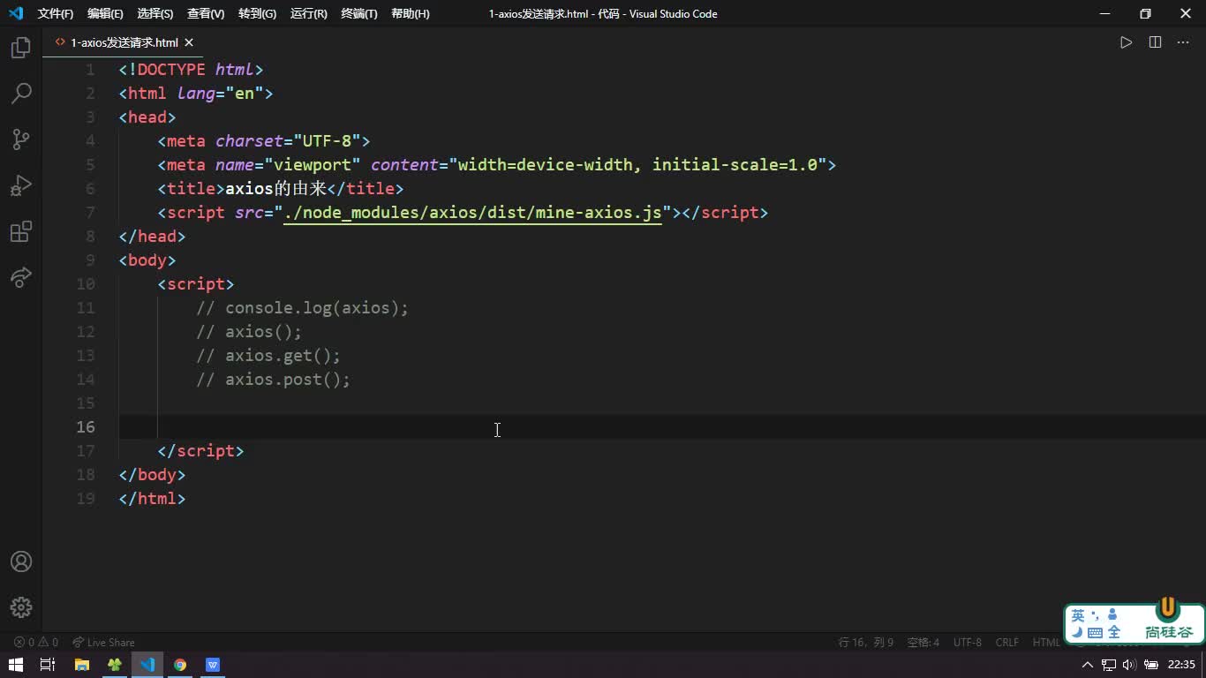Click the VS Code taskbar icon
The image size is (1206, 678).
pos(147,665)
